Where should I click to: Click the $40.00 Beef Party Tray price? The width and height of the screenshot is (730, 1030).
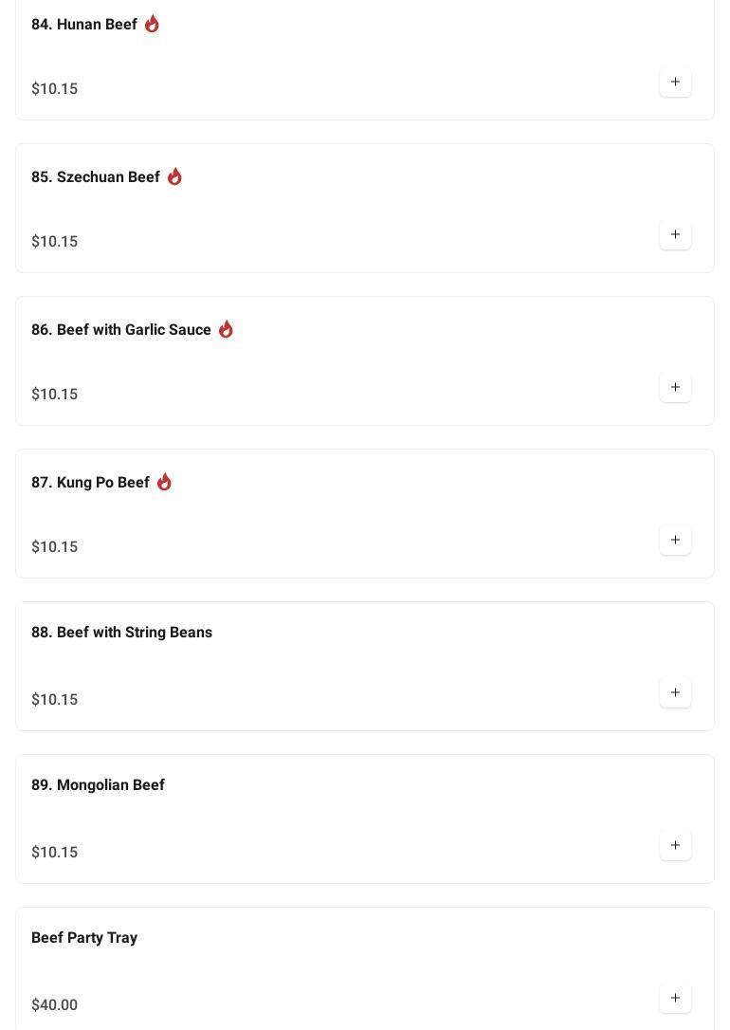(x=55, y=1005)
